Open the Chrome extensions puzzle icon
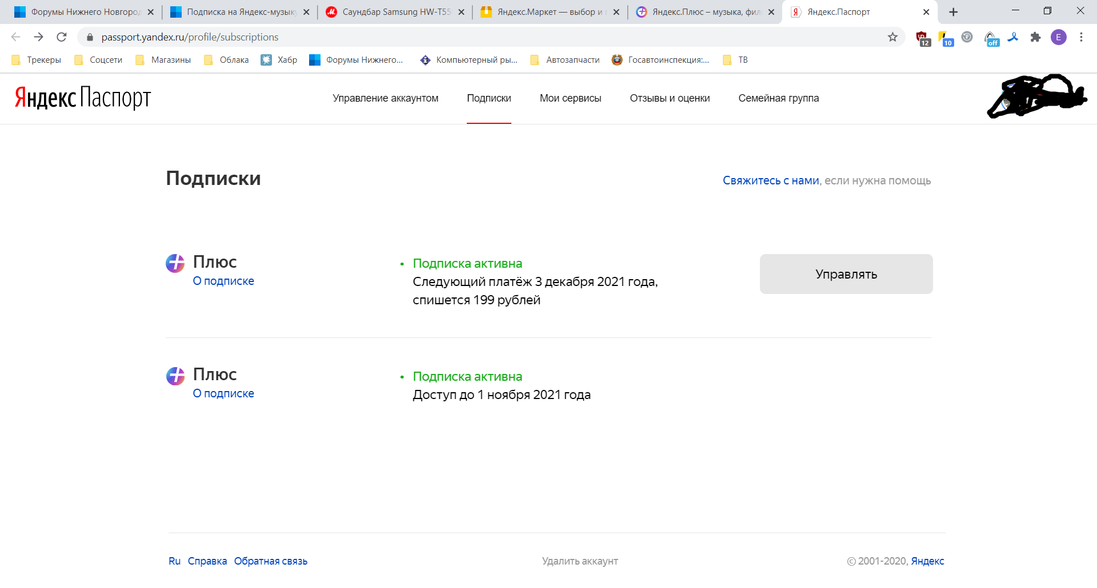 pos(1035,37)
